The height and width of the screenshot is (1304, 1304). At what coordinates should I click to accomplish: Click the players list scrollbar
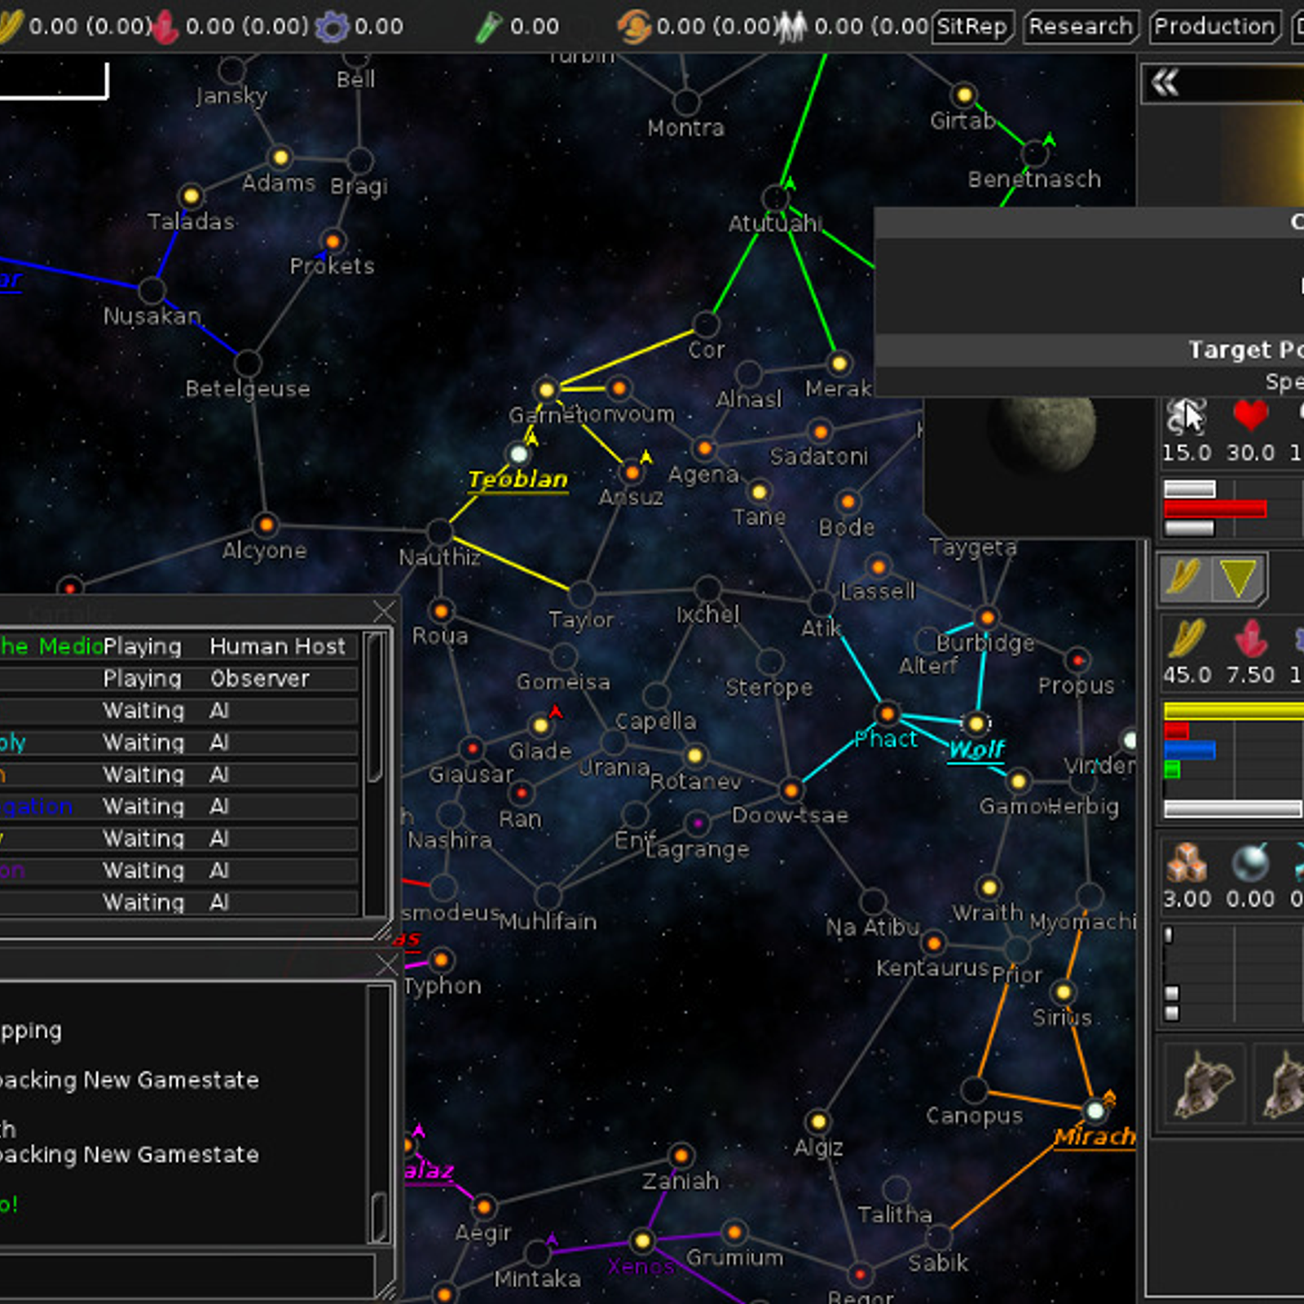pyautogui.click(x=375, y=707)
